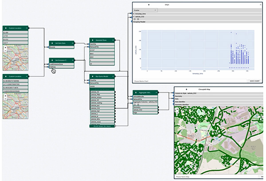This screenshot has width=266, height=181.
Task: Click the input port of Data Identifier in Choropleth Map
Action: (x=174, y=102)
